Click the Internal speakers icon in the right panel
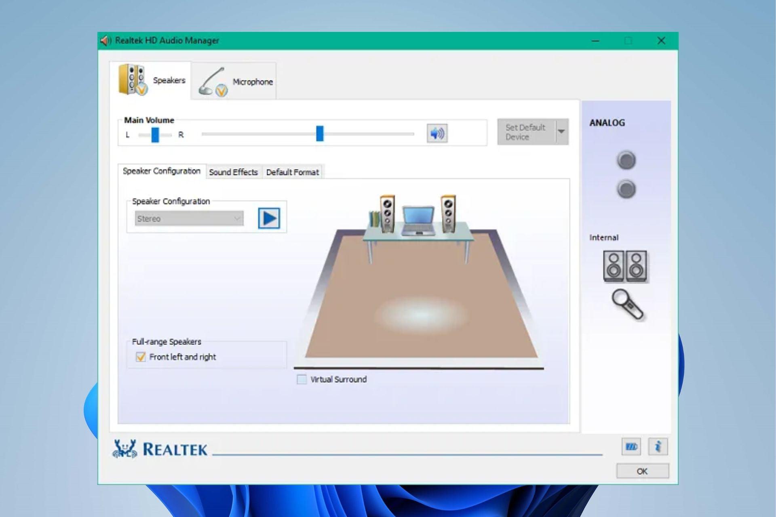Screen dimensions: 776x517 tap(625, 266)
